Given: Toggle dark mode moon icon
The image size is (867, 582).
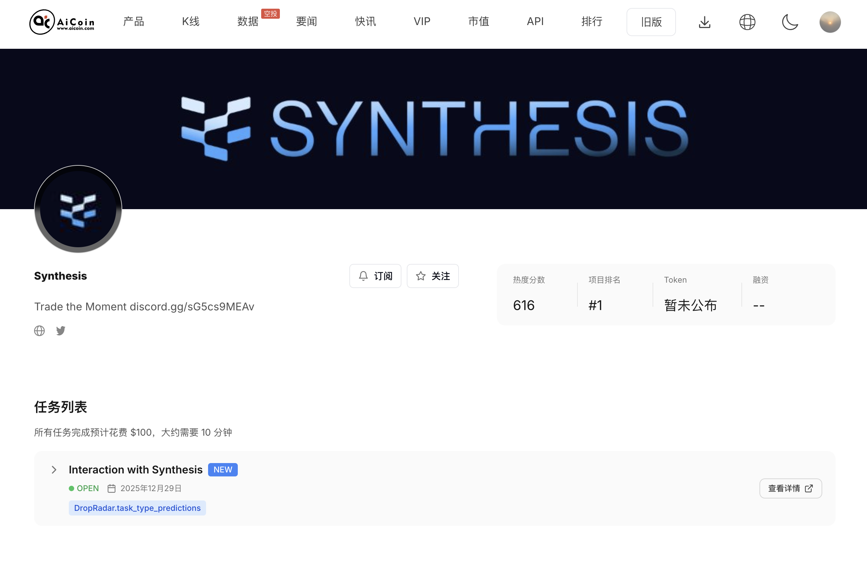Looking at the screenshot, I should pos(790,22).
